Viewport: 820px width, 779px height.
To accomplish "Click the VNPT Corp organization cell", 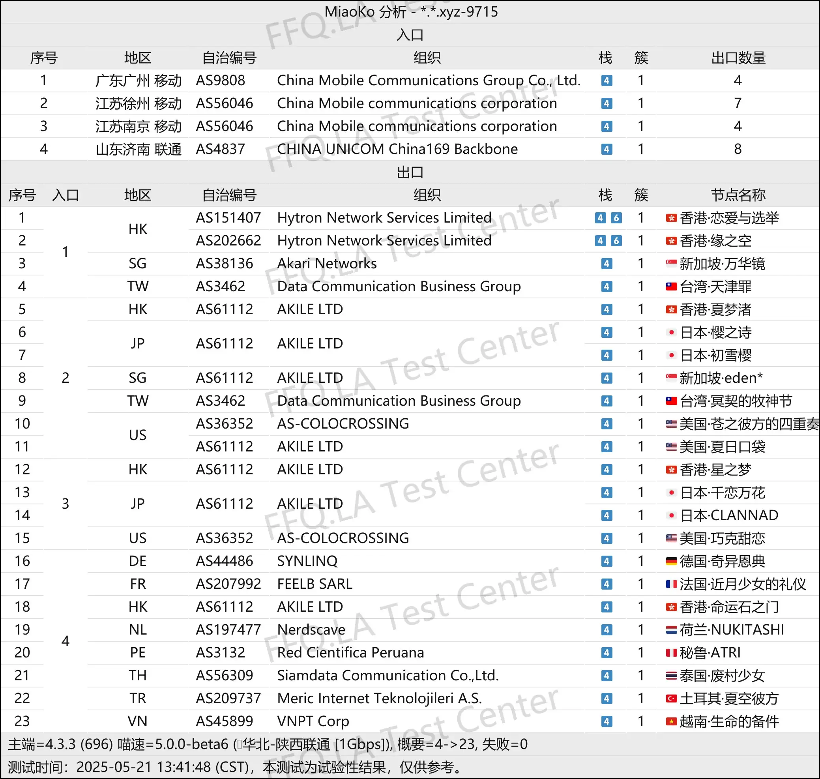I will point(313,722).
